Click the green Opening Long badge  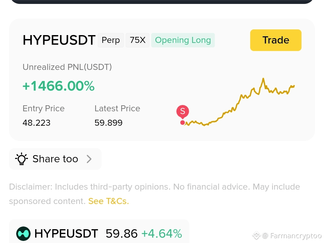click(183, 40)
